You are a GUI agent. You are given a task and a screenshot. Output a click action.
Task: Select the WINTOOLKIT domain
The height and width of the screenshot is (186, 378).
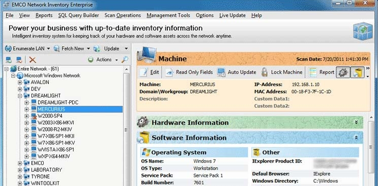point(45,183)
